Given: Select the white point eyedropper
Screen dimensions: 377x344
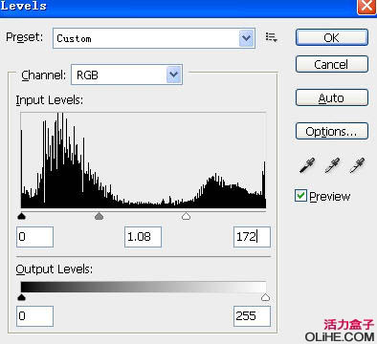Looking at the screenshot, I should pyautogui.click(x=357, y=165).
